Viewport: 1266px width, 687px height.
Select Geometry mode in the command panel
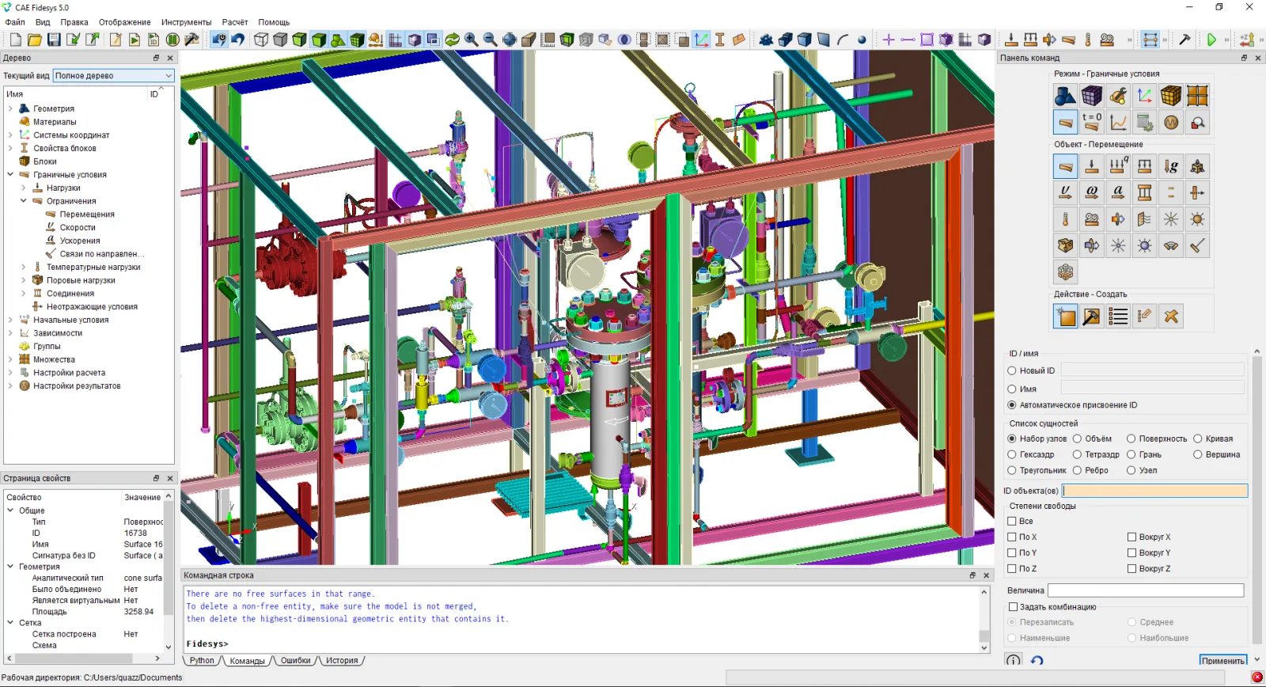(1065, 96)
